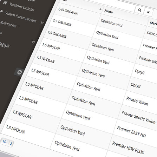The width and height of the screenshot is (157, 157).
Task: Expand the sidebar item with the plus box
Action: click(x=33, y=42)
